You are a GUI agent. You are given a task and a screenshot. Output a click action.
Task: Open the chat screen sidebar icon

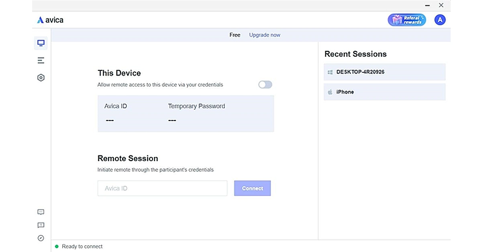(x=41, y=212)
